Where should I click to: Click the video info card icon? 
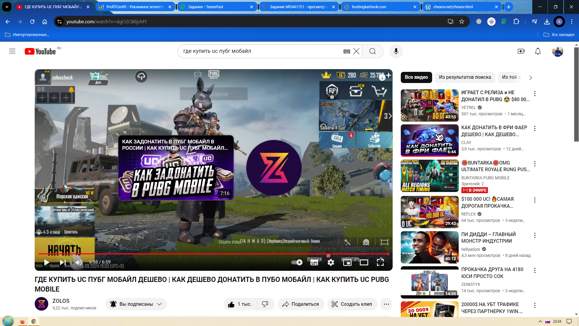click(x=382, y=78)
